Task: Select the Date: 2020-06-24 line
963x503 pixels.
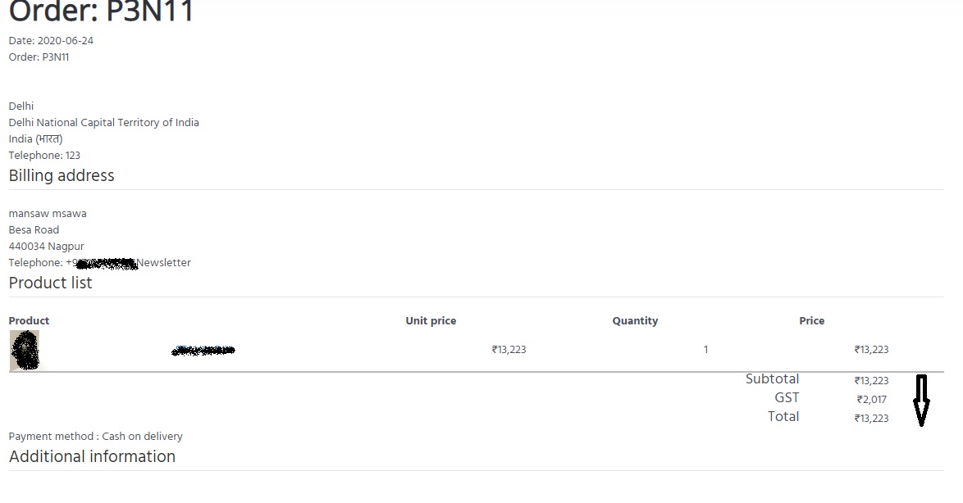Action: click(51, 41)
